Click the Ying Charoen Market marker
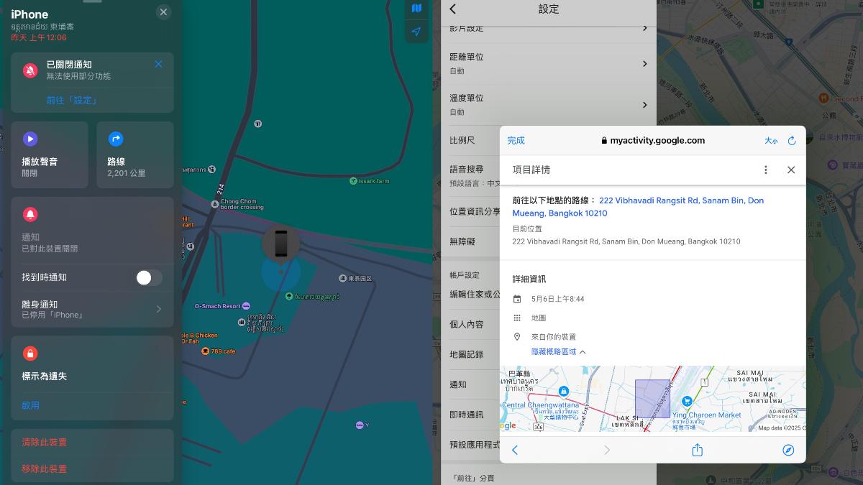 pyautogui.click(x=688, y=401)
